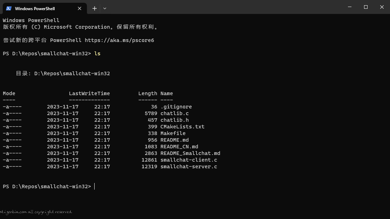Click the .gitignore file name
This screenshot has height=219, width=390.
[x=176, y=107]
